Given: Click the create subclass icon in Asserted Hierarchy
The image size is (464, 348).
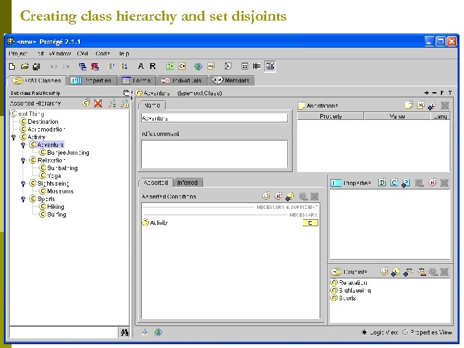Looking at the screenshot, I should point(86,102).
